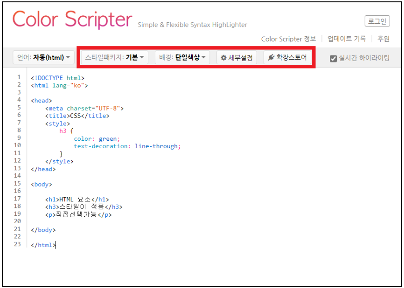Click the </body> closing tag line
The height and width of the screenshot is (288, 404).
click(43, 230)
